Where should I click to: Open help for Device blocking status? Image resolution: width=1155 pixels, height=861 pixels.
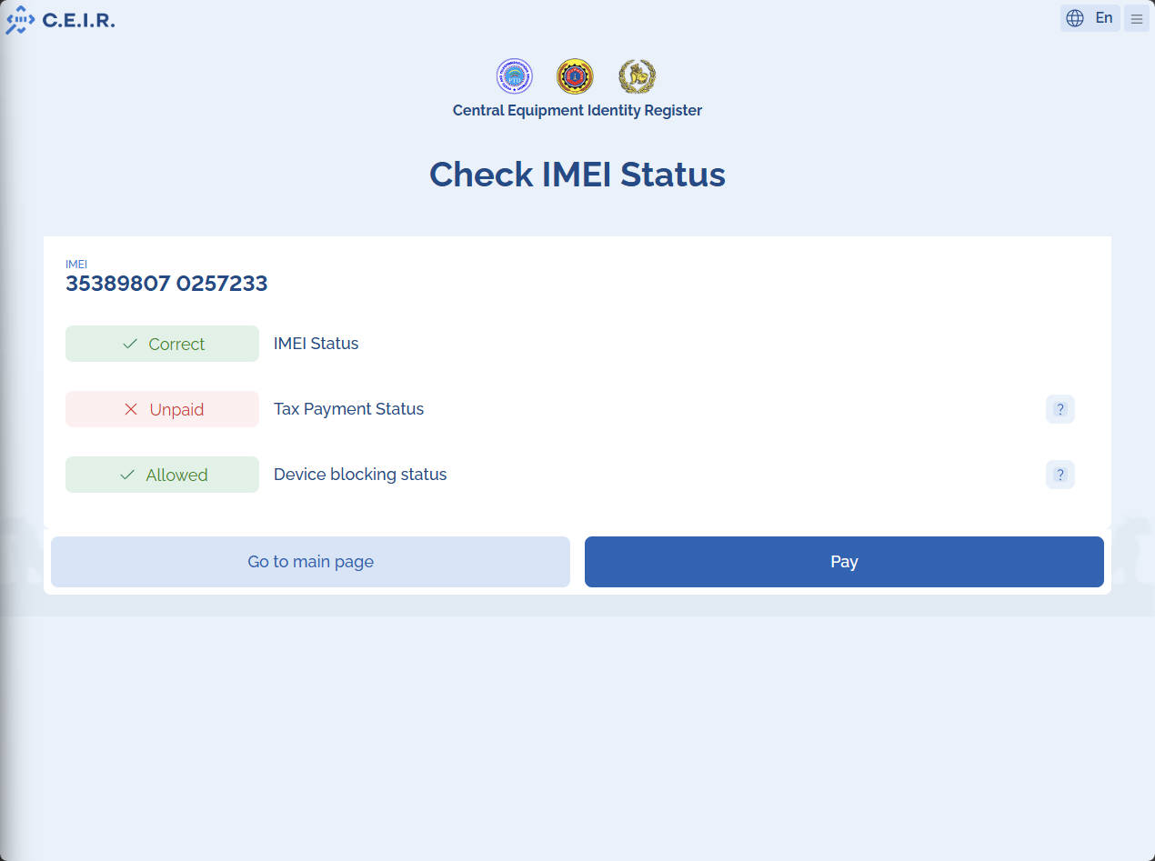tap(1060, 475)
